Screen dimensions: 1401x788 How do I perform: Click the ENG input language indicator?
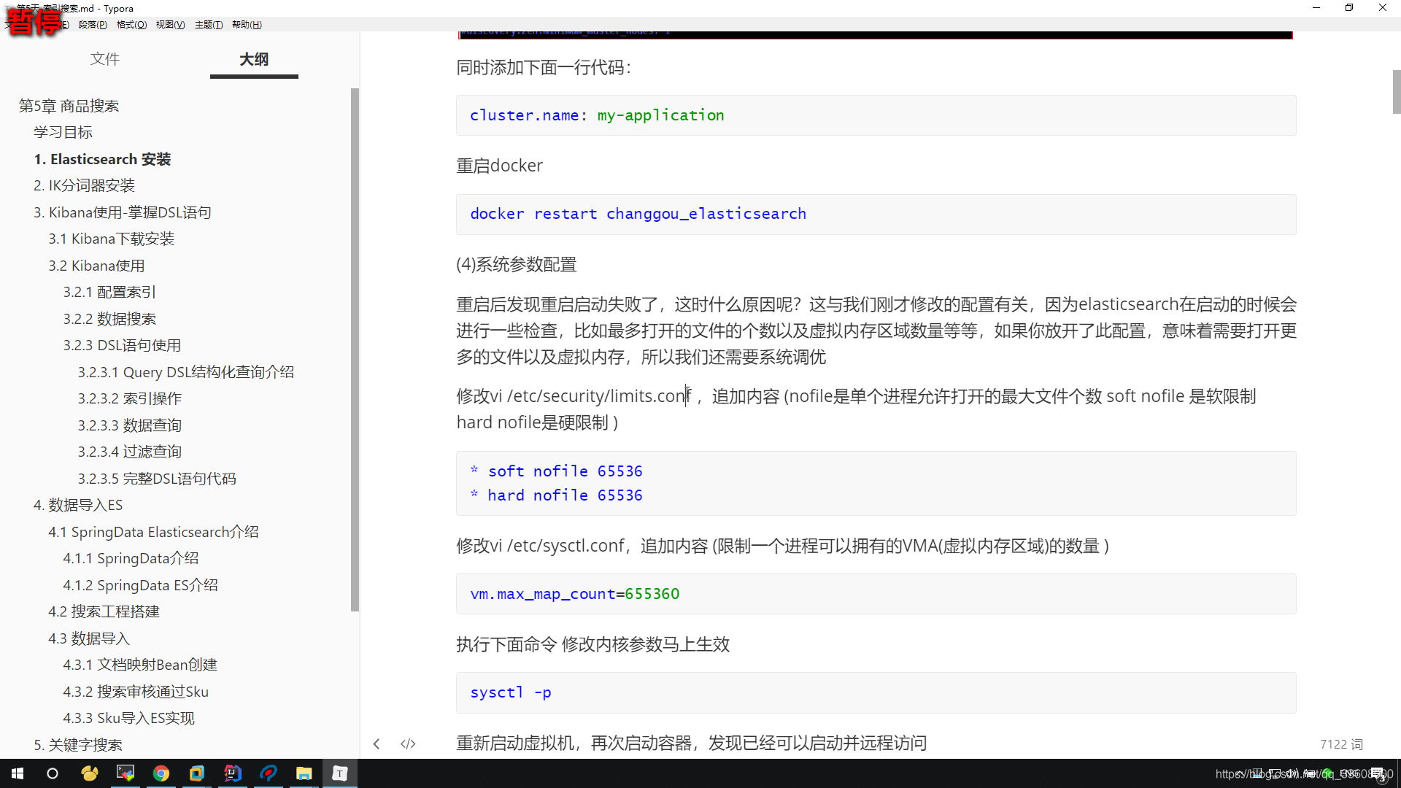coord(1348,773)
